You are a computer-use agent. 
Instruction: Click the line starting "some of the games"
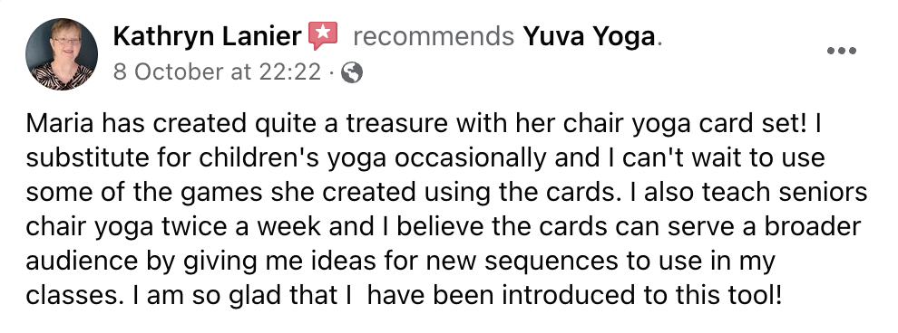tap(446, 193)
